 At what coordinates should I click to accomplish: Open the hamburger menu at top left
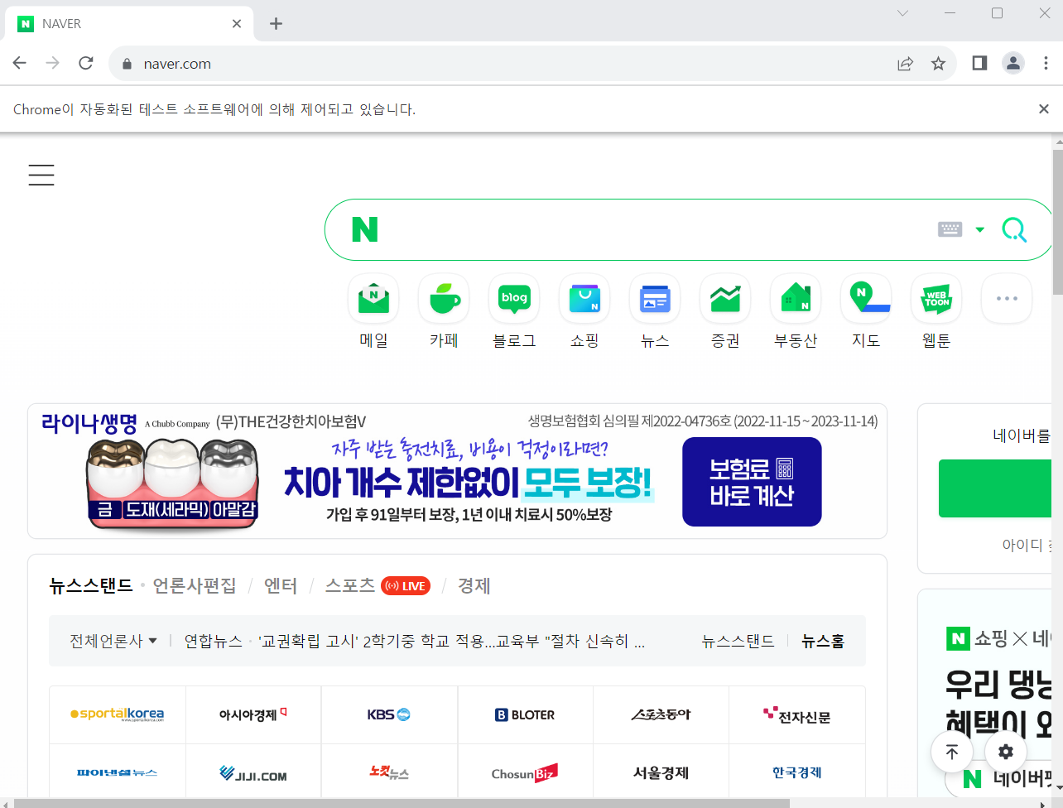pos(41,175)
